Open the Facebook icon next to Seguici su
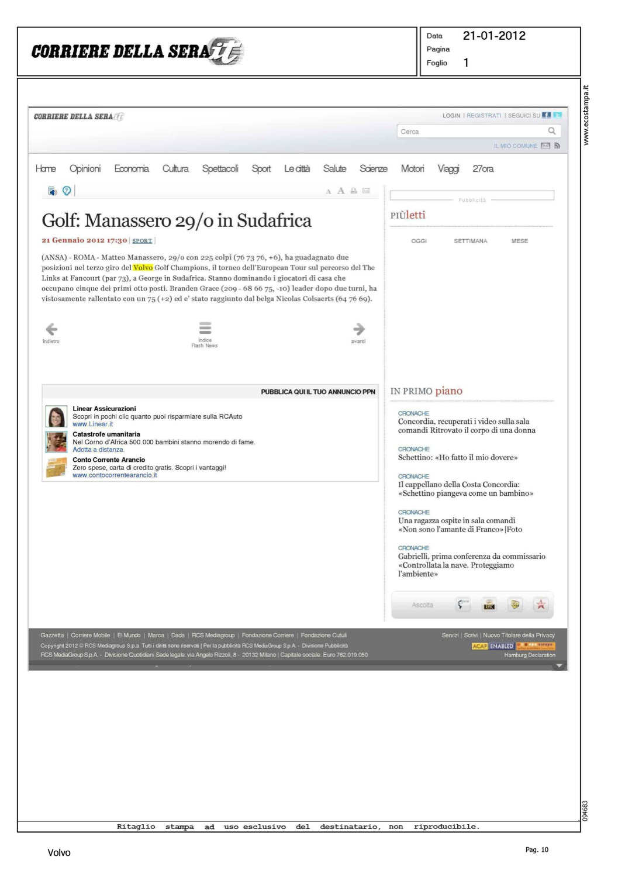This screenshot has height=877, width=625. (546, 115)
